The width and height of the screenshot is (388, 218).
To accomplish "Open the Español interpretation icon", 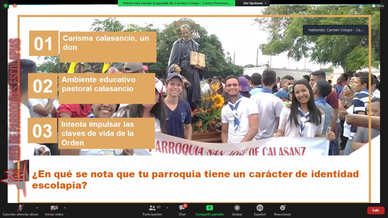I will pos(259,208).
